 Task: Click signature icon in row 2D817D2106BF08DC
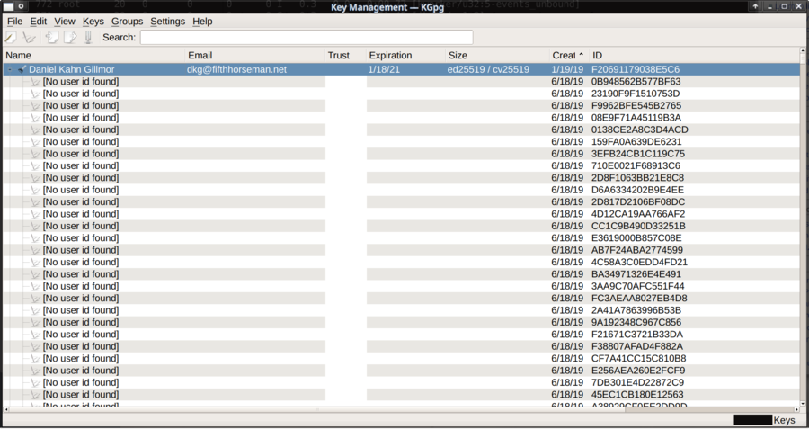35,201
